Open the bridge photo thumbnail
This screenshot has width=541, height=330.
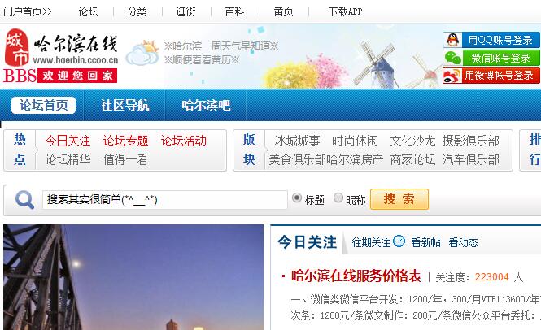coord(133,277)
